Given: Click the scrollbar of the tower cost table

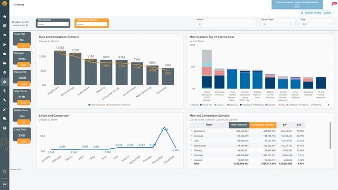Looking at the screenshot, I should click(330, 136).
